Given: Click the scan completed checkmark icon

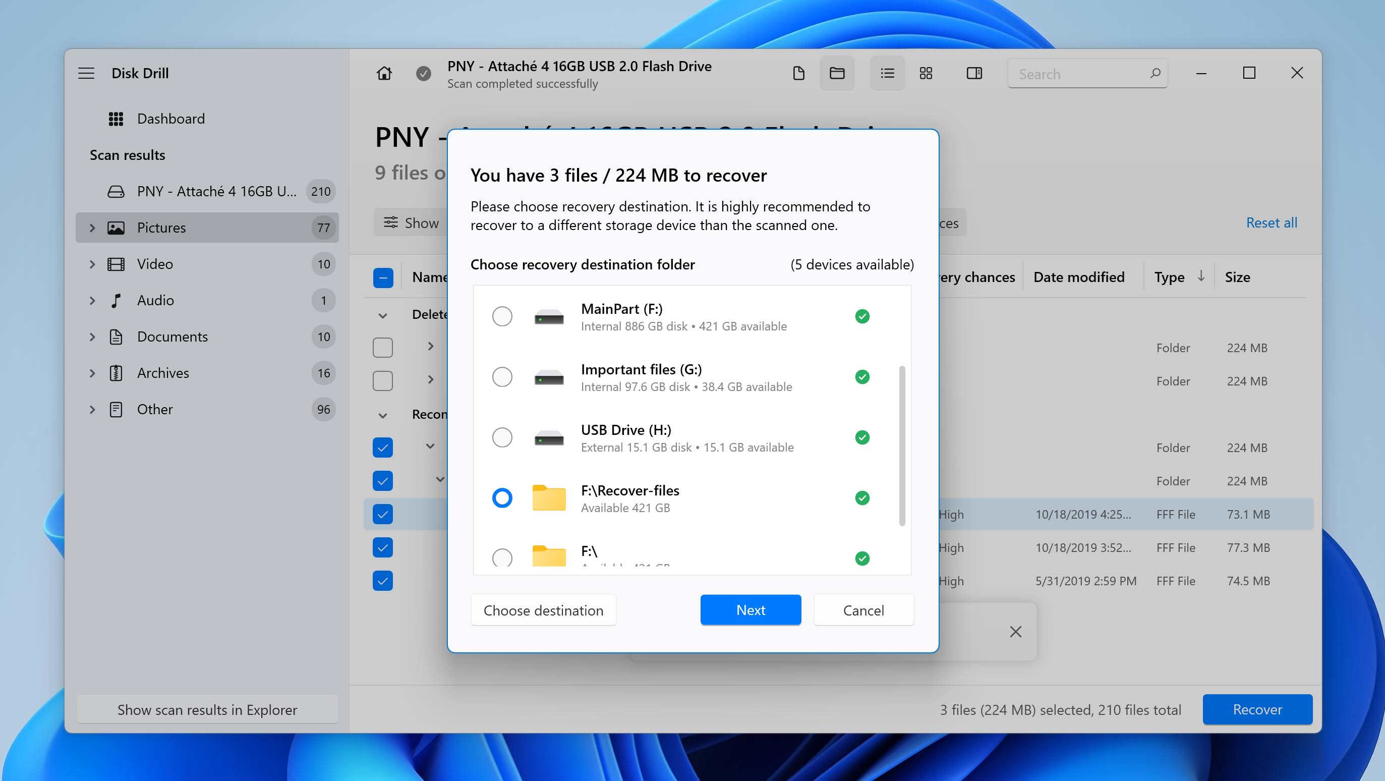Looking at the screenshot, I should (424, 73).
